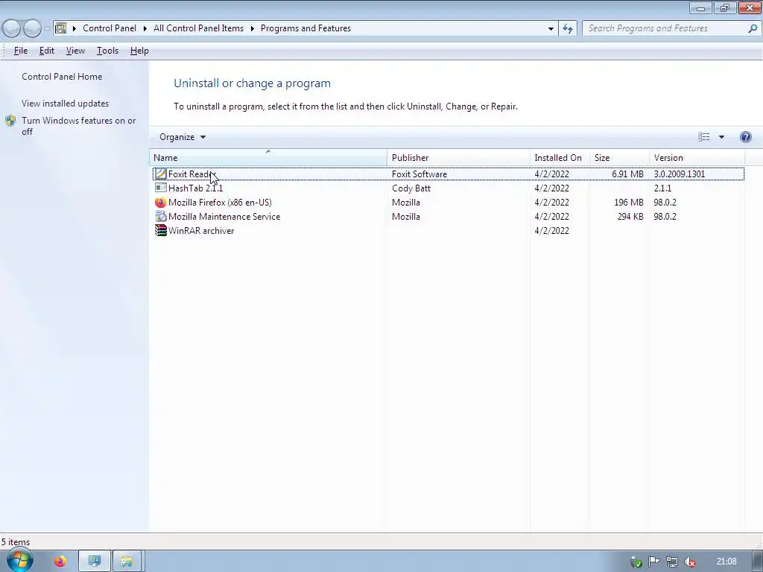763x572 pixels.
Task: Click the All Control Panel Items breadcrumb
Action: click(x=198, y=28)
